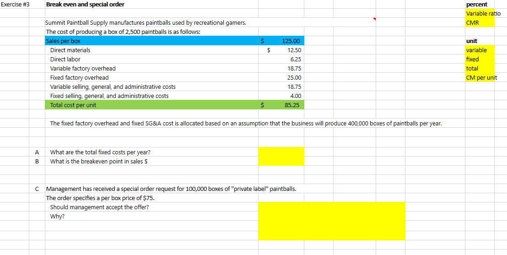The image size is (507, 255).
Task: Click the 125.00 sales value cell
Action: point(281,41)
